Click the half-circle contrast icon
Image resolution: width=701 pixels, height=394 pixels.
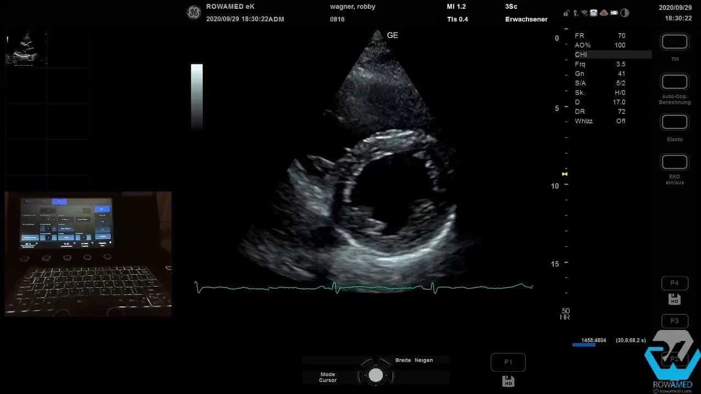[625, 13]
